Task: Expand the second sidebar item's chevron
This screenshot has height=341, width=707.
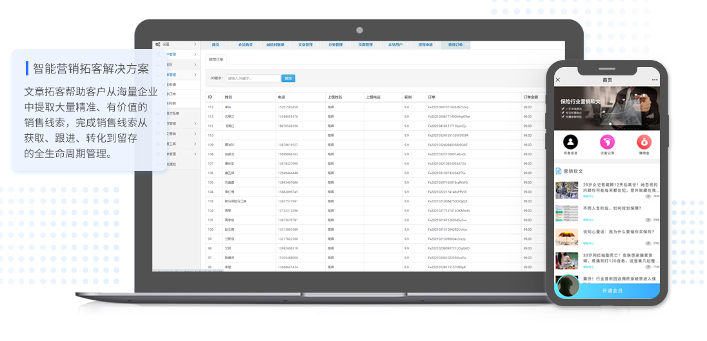Action: (x=195, y=55)
